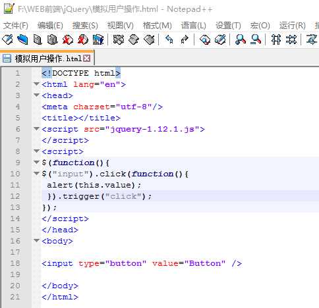Click the Copy toolbar icon
This screenshot has height=308, width=319.
tap(134, 39)
